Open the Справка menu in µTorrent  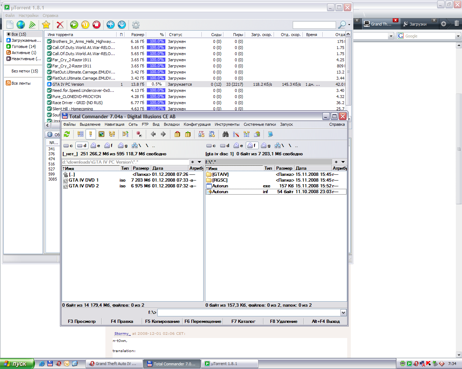(x=50, y=15)
